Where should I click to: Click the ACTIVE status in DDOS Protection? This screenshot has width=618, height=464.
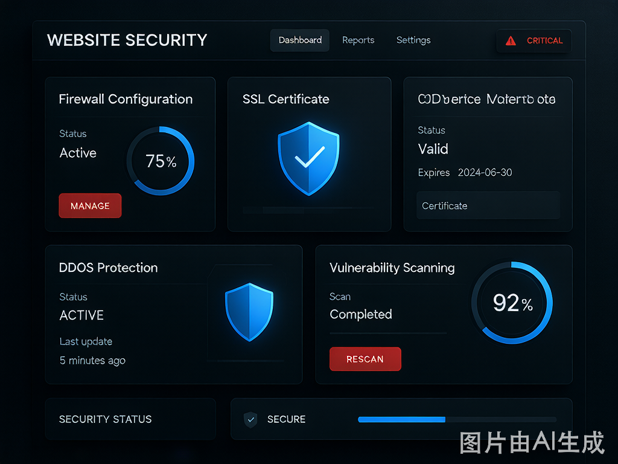click(x=81, y=315)
